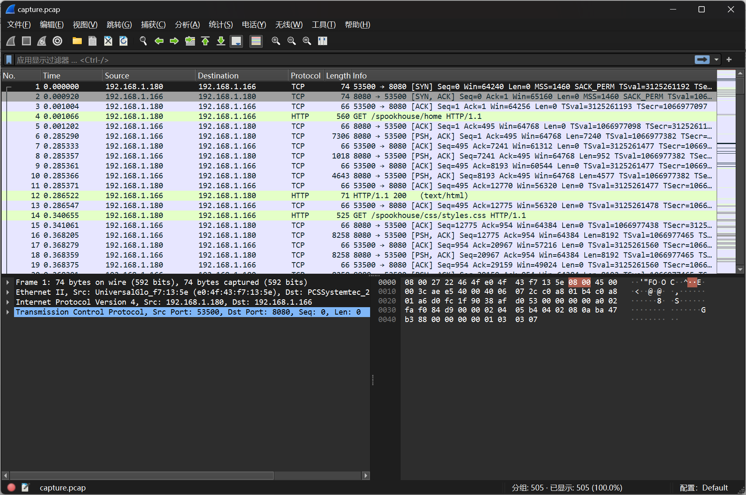
Task: Open the 帮助(H) menu
Action: (x=357, y=25)
